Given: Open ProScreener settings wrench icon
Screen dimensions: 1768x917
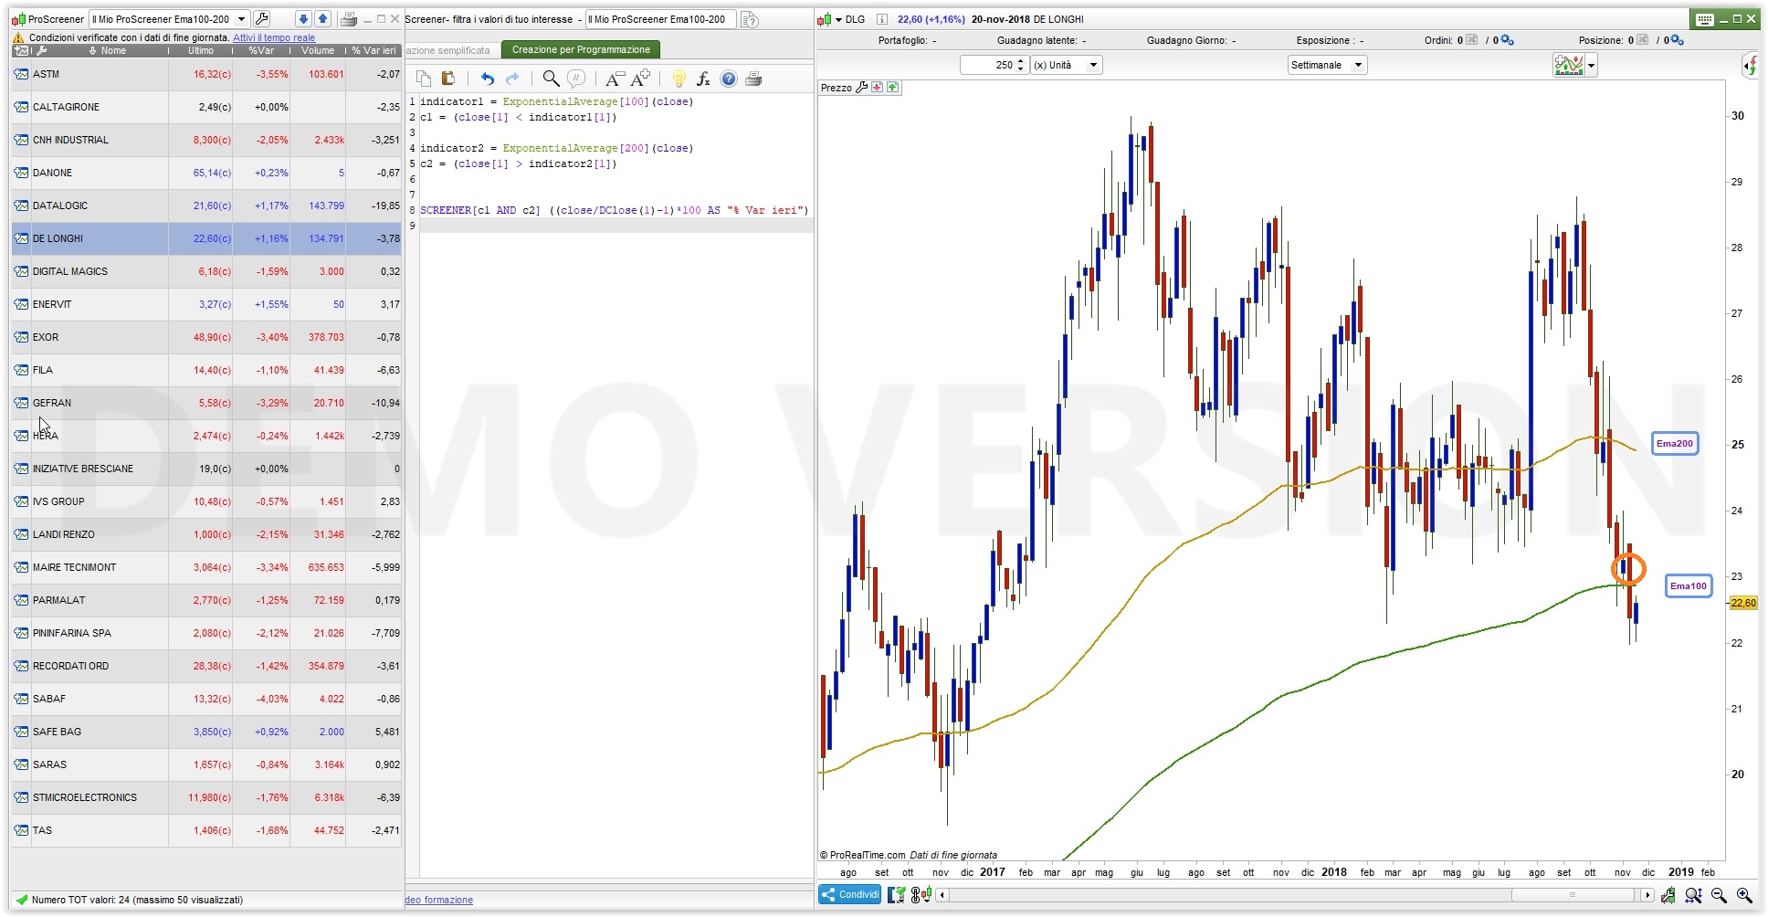Looking at the screenshot, I should (x=261, y=19).
